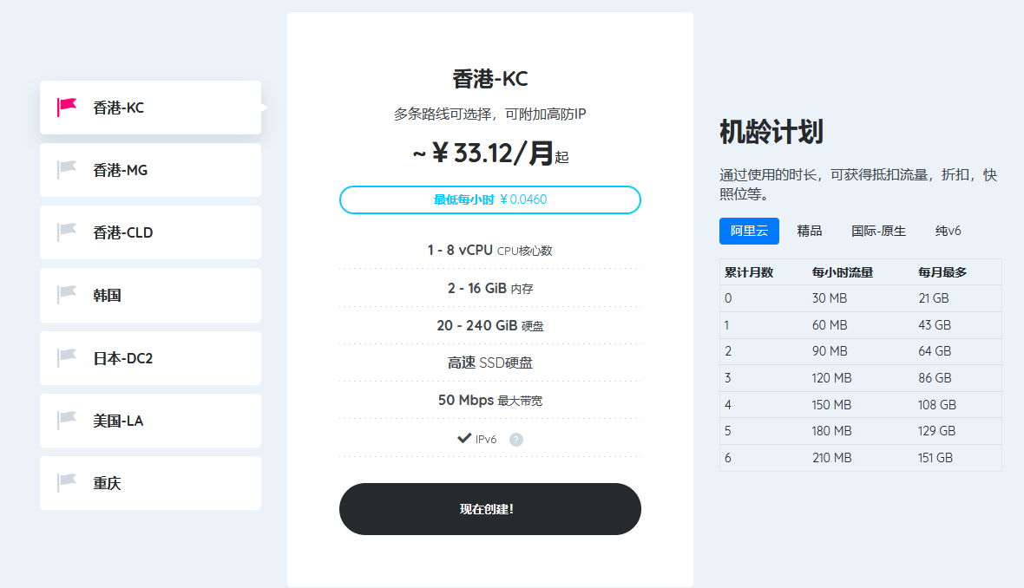This screenshot has height=588, width=1024.
Task: Click the 最低每小时 ¥0.0460 pill
Action: point(489,199)
